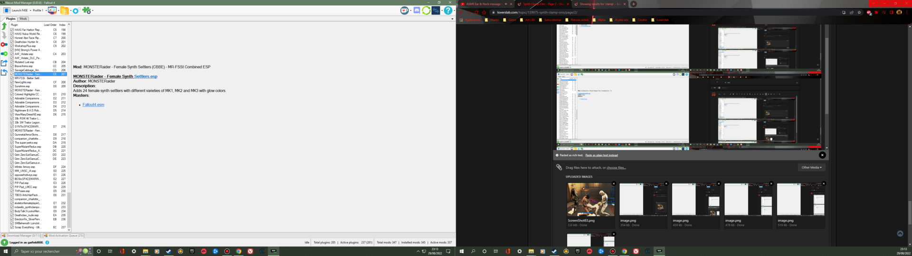Switch to the Plugins tab
This screenshot has height=256, width=912.
(x=10, y=18)
